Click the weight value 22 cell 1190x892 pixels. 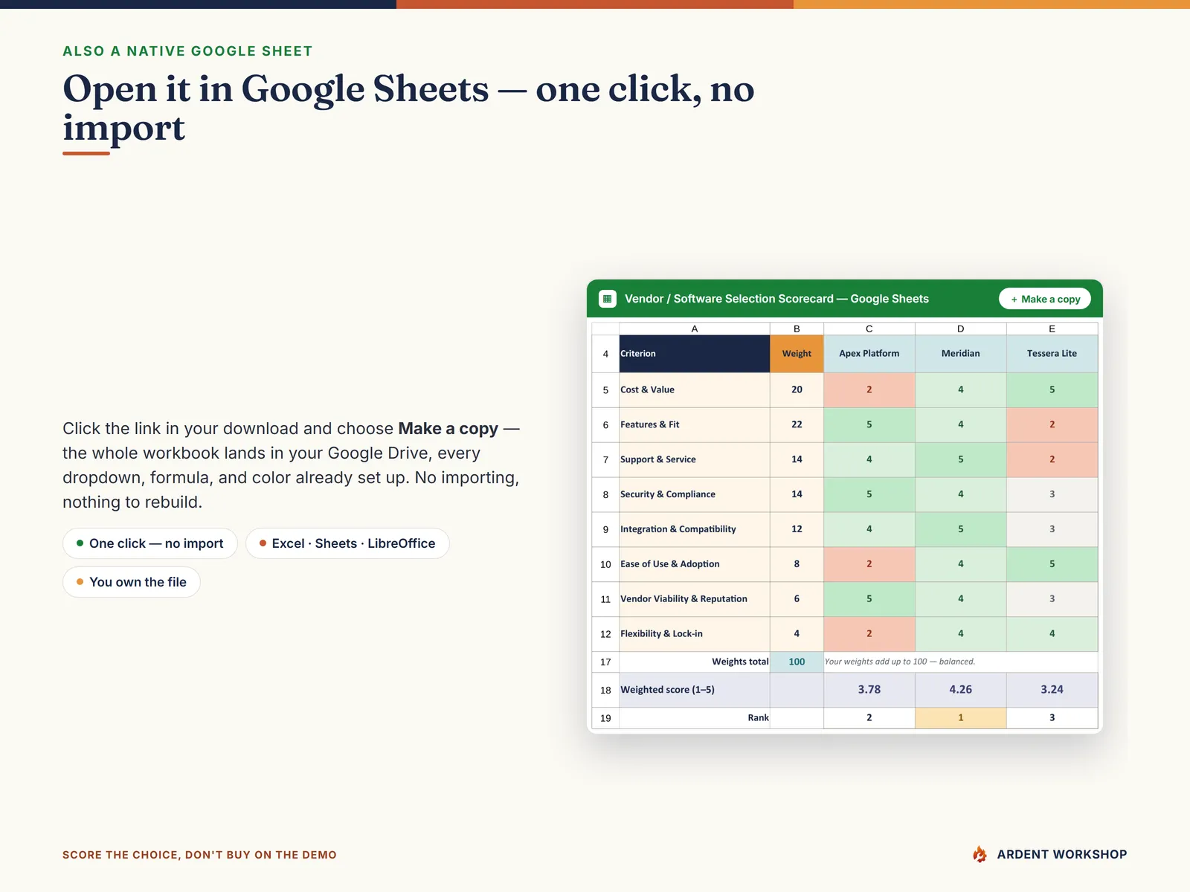click(797, 424)
